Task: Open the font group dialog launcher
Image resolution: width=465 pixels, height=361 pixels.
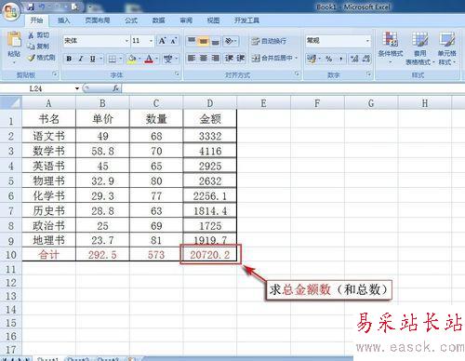Action: coord(177,74)
